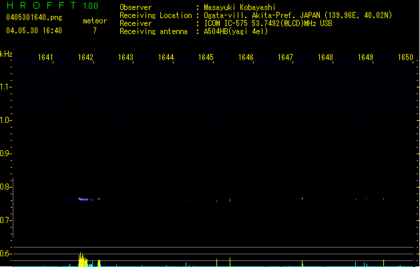Click the 1644 time axis label
Screen dimensions: 420x267
[166, 57]
